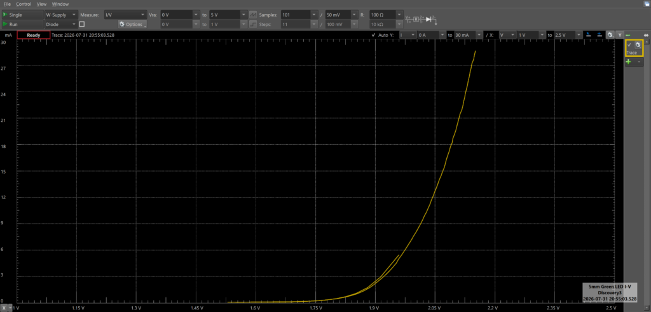
Task: Open the Trace channel gear settings
Action: pos(638,45)
